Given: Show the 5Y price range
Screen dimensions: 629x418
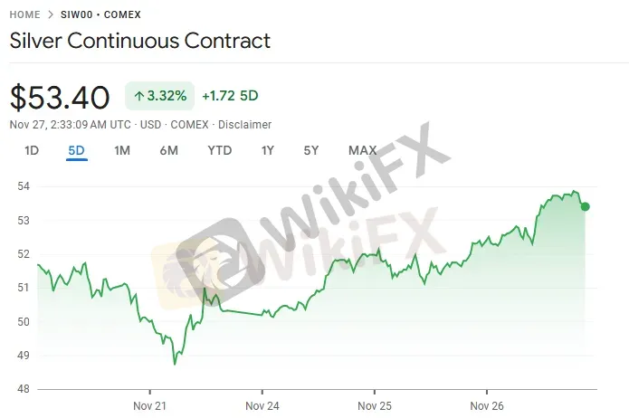Looking at the screenshot, I should [x=311, y=150].
